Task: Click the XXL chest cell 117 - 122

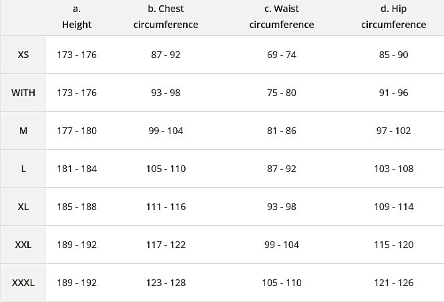Action: tap(166, 245)
